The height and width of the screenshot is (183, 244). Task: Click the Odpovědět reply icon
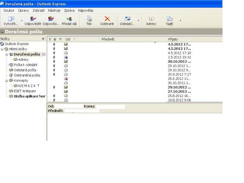[33, 19]
